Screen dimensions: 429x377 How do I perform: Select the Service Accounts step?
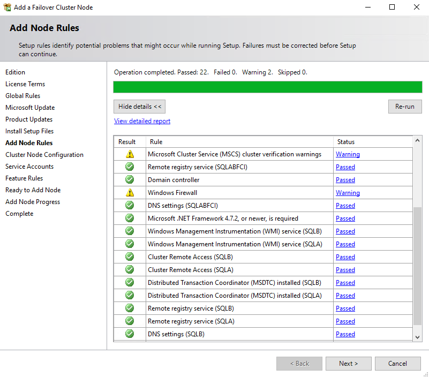(29, 167)
